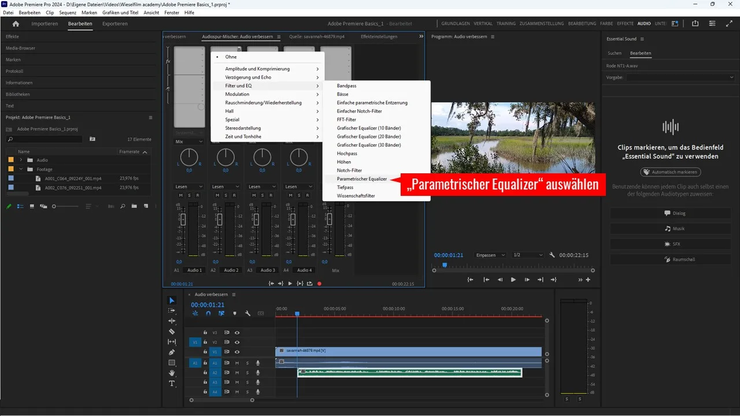The image size is (740, 416).
Task: Collapse the Footage bin
Action: [21, 169]
